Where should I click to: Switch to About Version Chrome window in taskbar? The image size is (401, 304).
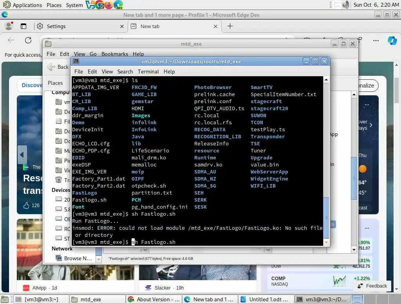pyautogui.click(x=154, y=299)
